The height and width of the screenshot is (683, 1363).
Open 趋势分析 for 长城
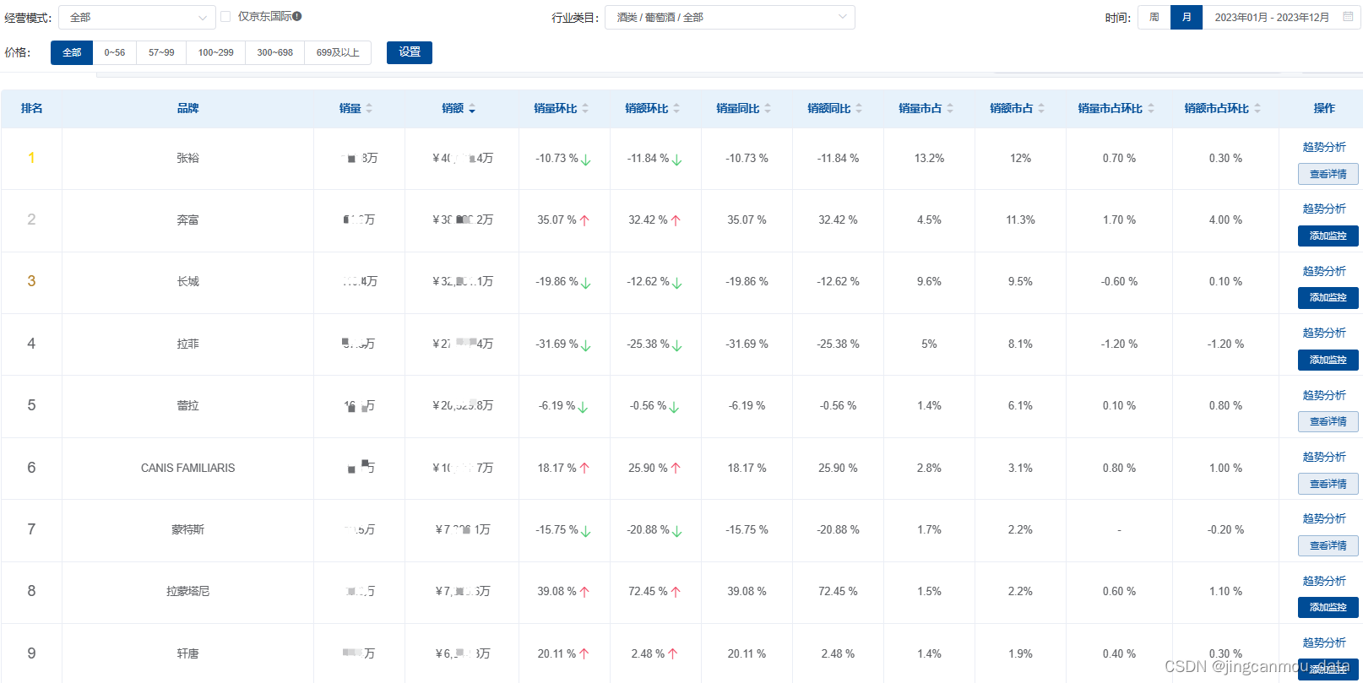[x=1324, y=271]
